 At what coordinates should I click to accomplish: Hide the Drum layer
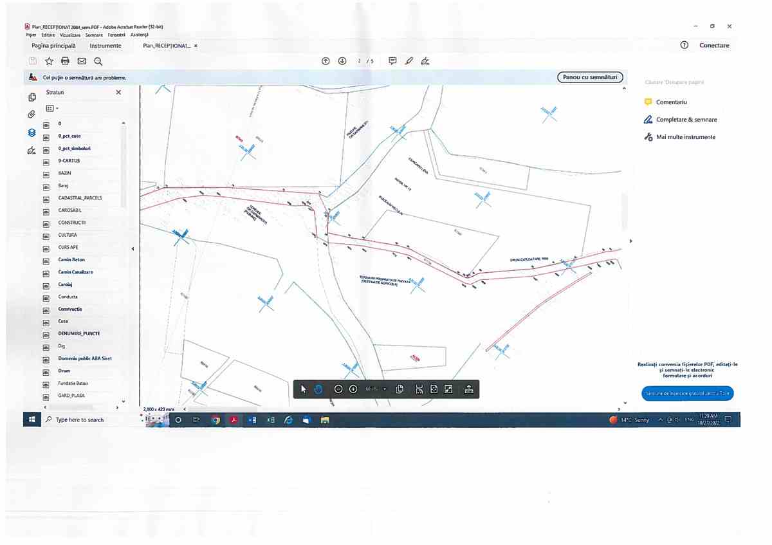click(x=46, y=371)
